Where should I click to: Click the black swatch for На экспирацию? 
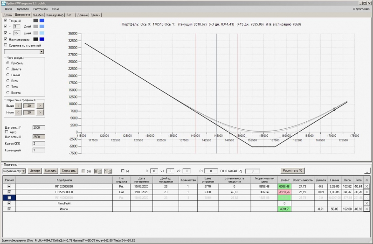pyautogui.click(x=36, y=39)
